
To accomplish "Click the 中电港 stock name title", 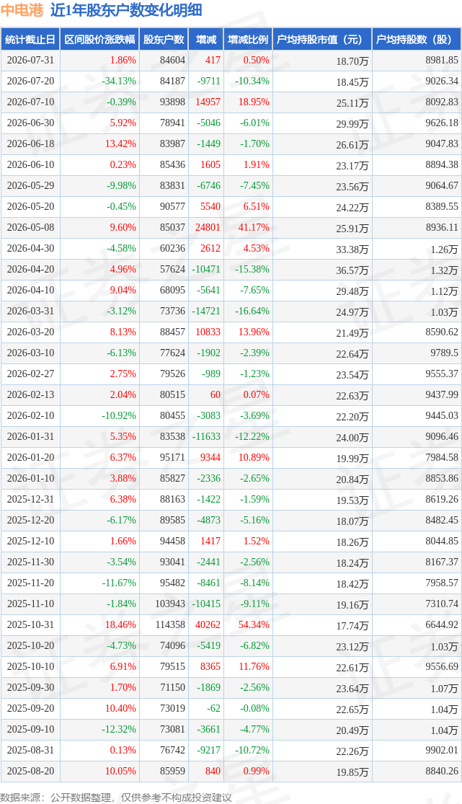I will pos(22,10).
